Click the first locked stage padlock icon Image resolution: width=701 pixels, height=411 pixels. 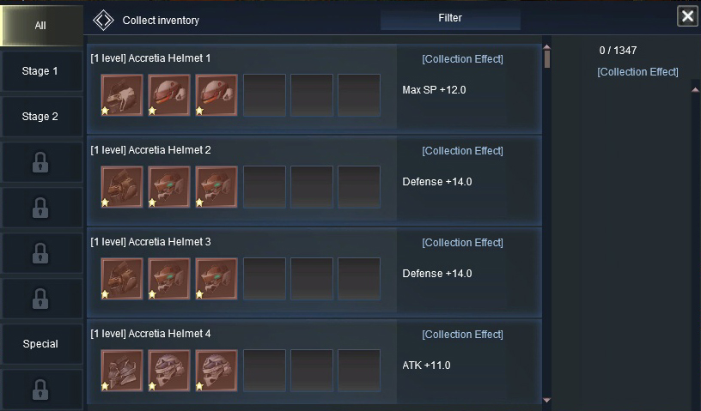40,162
